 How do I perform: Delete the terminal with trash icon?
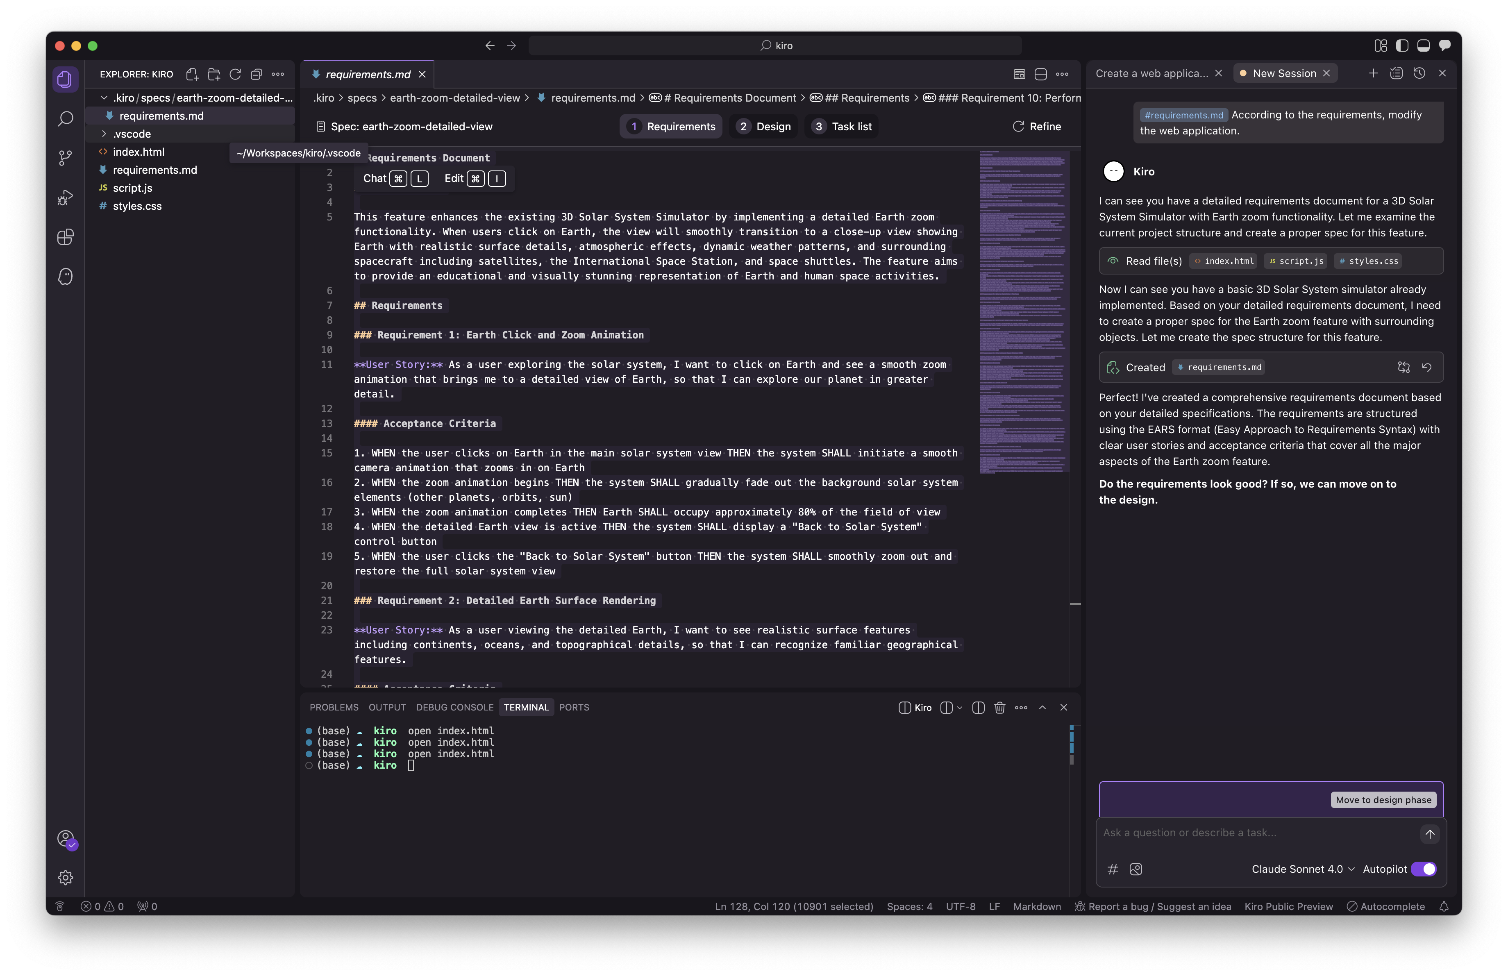click(1000, 708)
